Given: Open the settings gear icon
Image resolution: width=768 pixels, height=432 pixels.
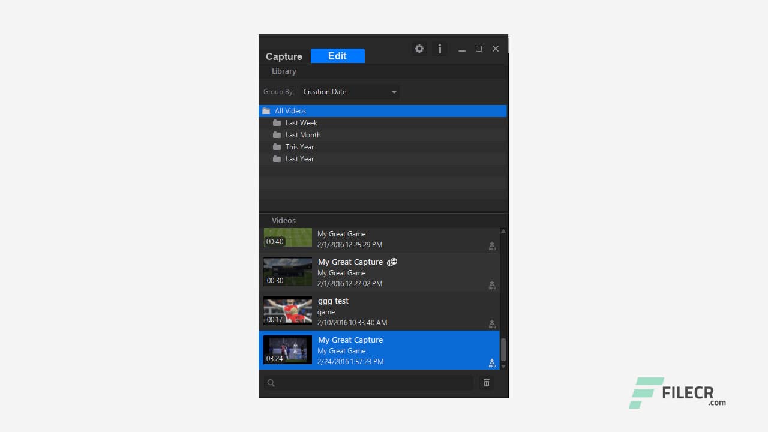Looking at the screenshot, I should 419,49.
